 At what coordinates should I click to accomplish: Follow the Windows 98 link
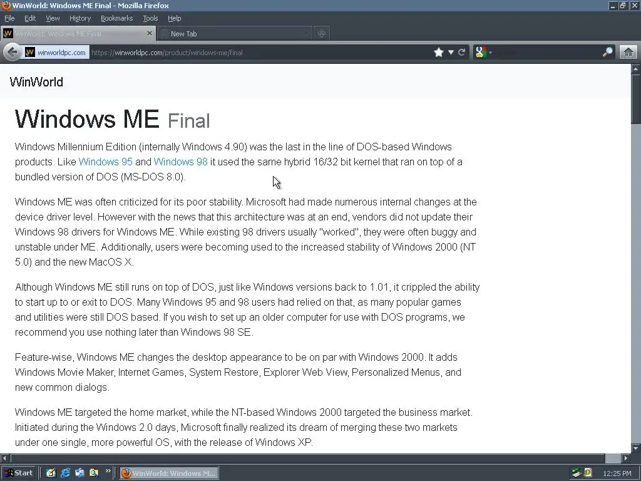click(180, 162)
